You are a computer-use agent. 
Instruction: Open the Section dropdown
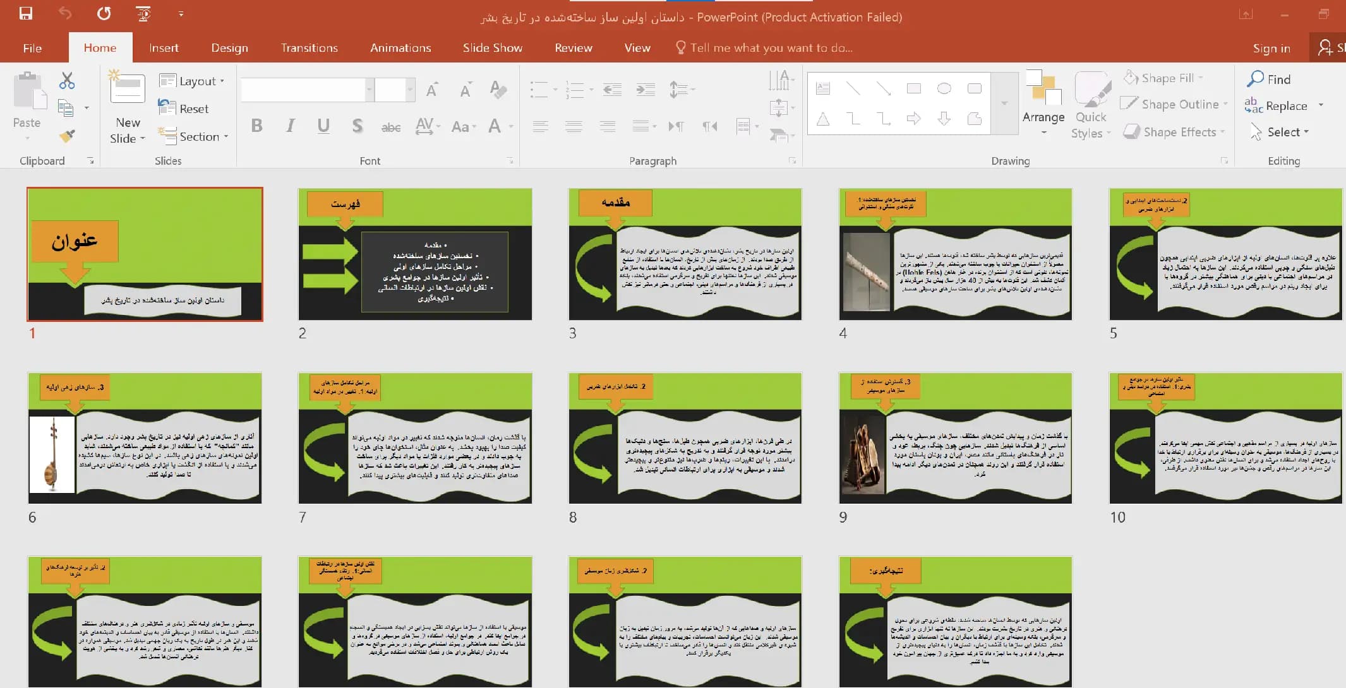193,136
